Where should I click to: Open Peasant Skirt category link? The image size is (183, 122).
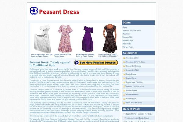tap(131, 99)
